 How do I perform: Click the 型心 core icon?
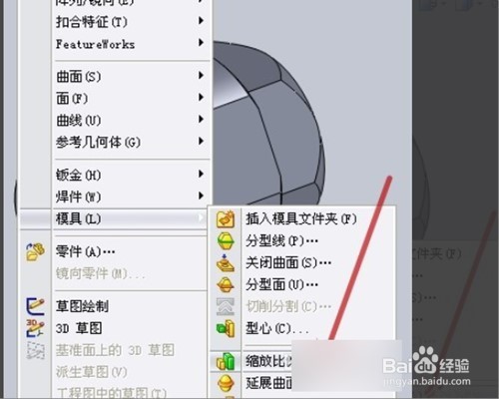pyautogui.click(x=226, y=328)
